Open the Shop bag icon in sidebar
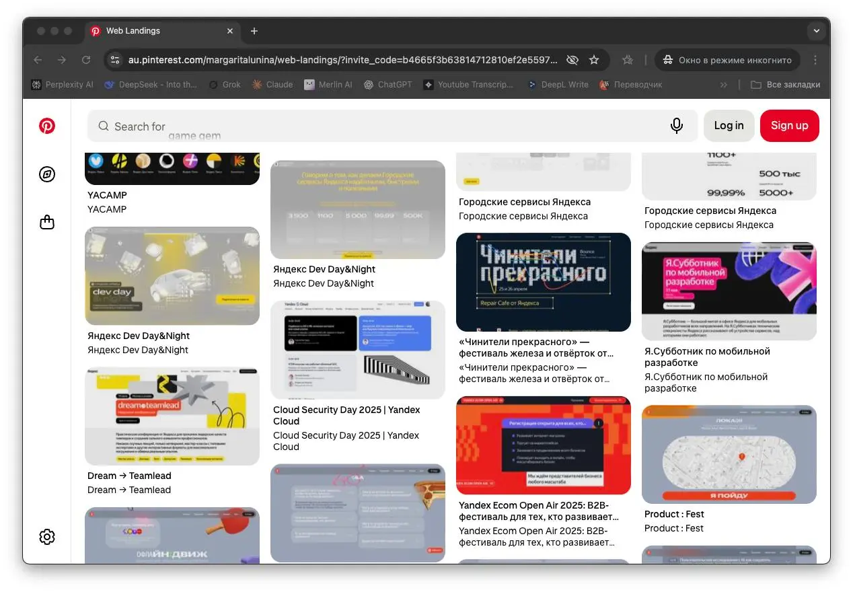The image size is (853, 592). (x=46, y=222)
